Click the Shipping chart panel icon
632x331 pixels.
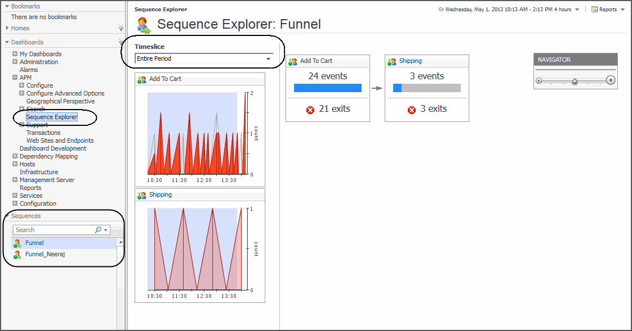click(x=142, y=195)
